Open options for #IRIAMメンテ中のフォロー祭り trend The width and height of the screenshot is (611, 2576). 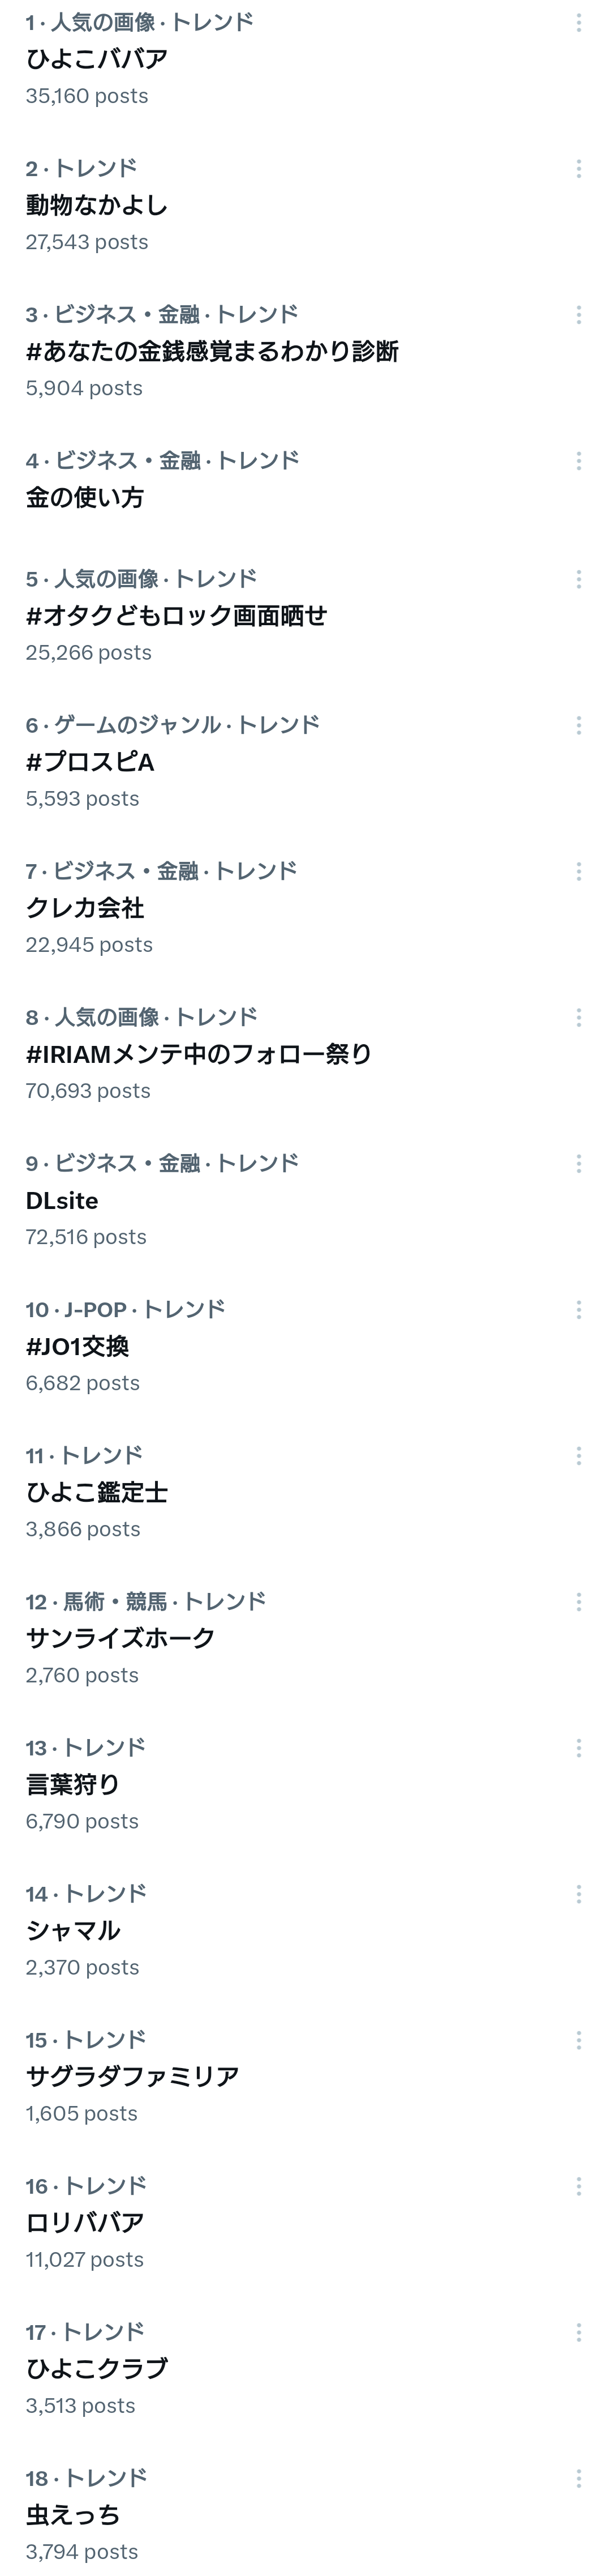578,1017
